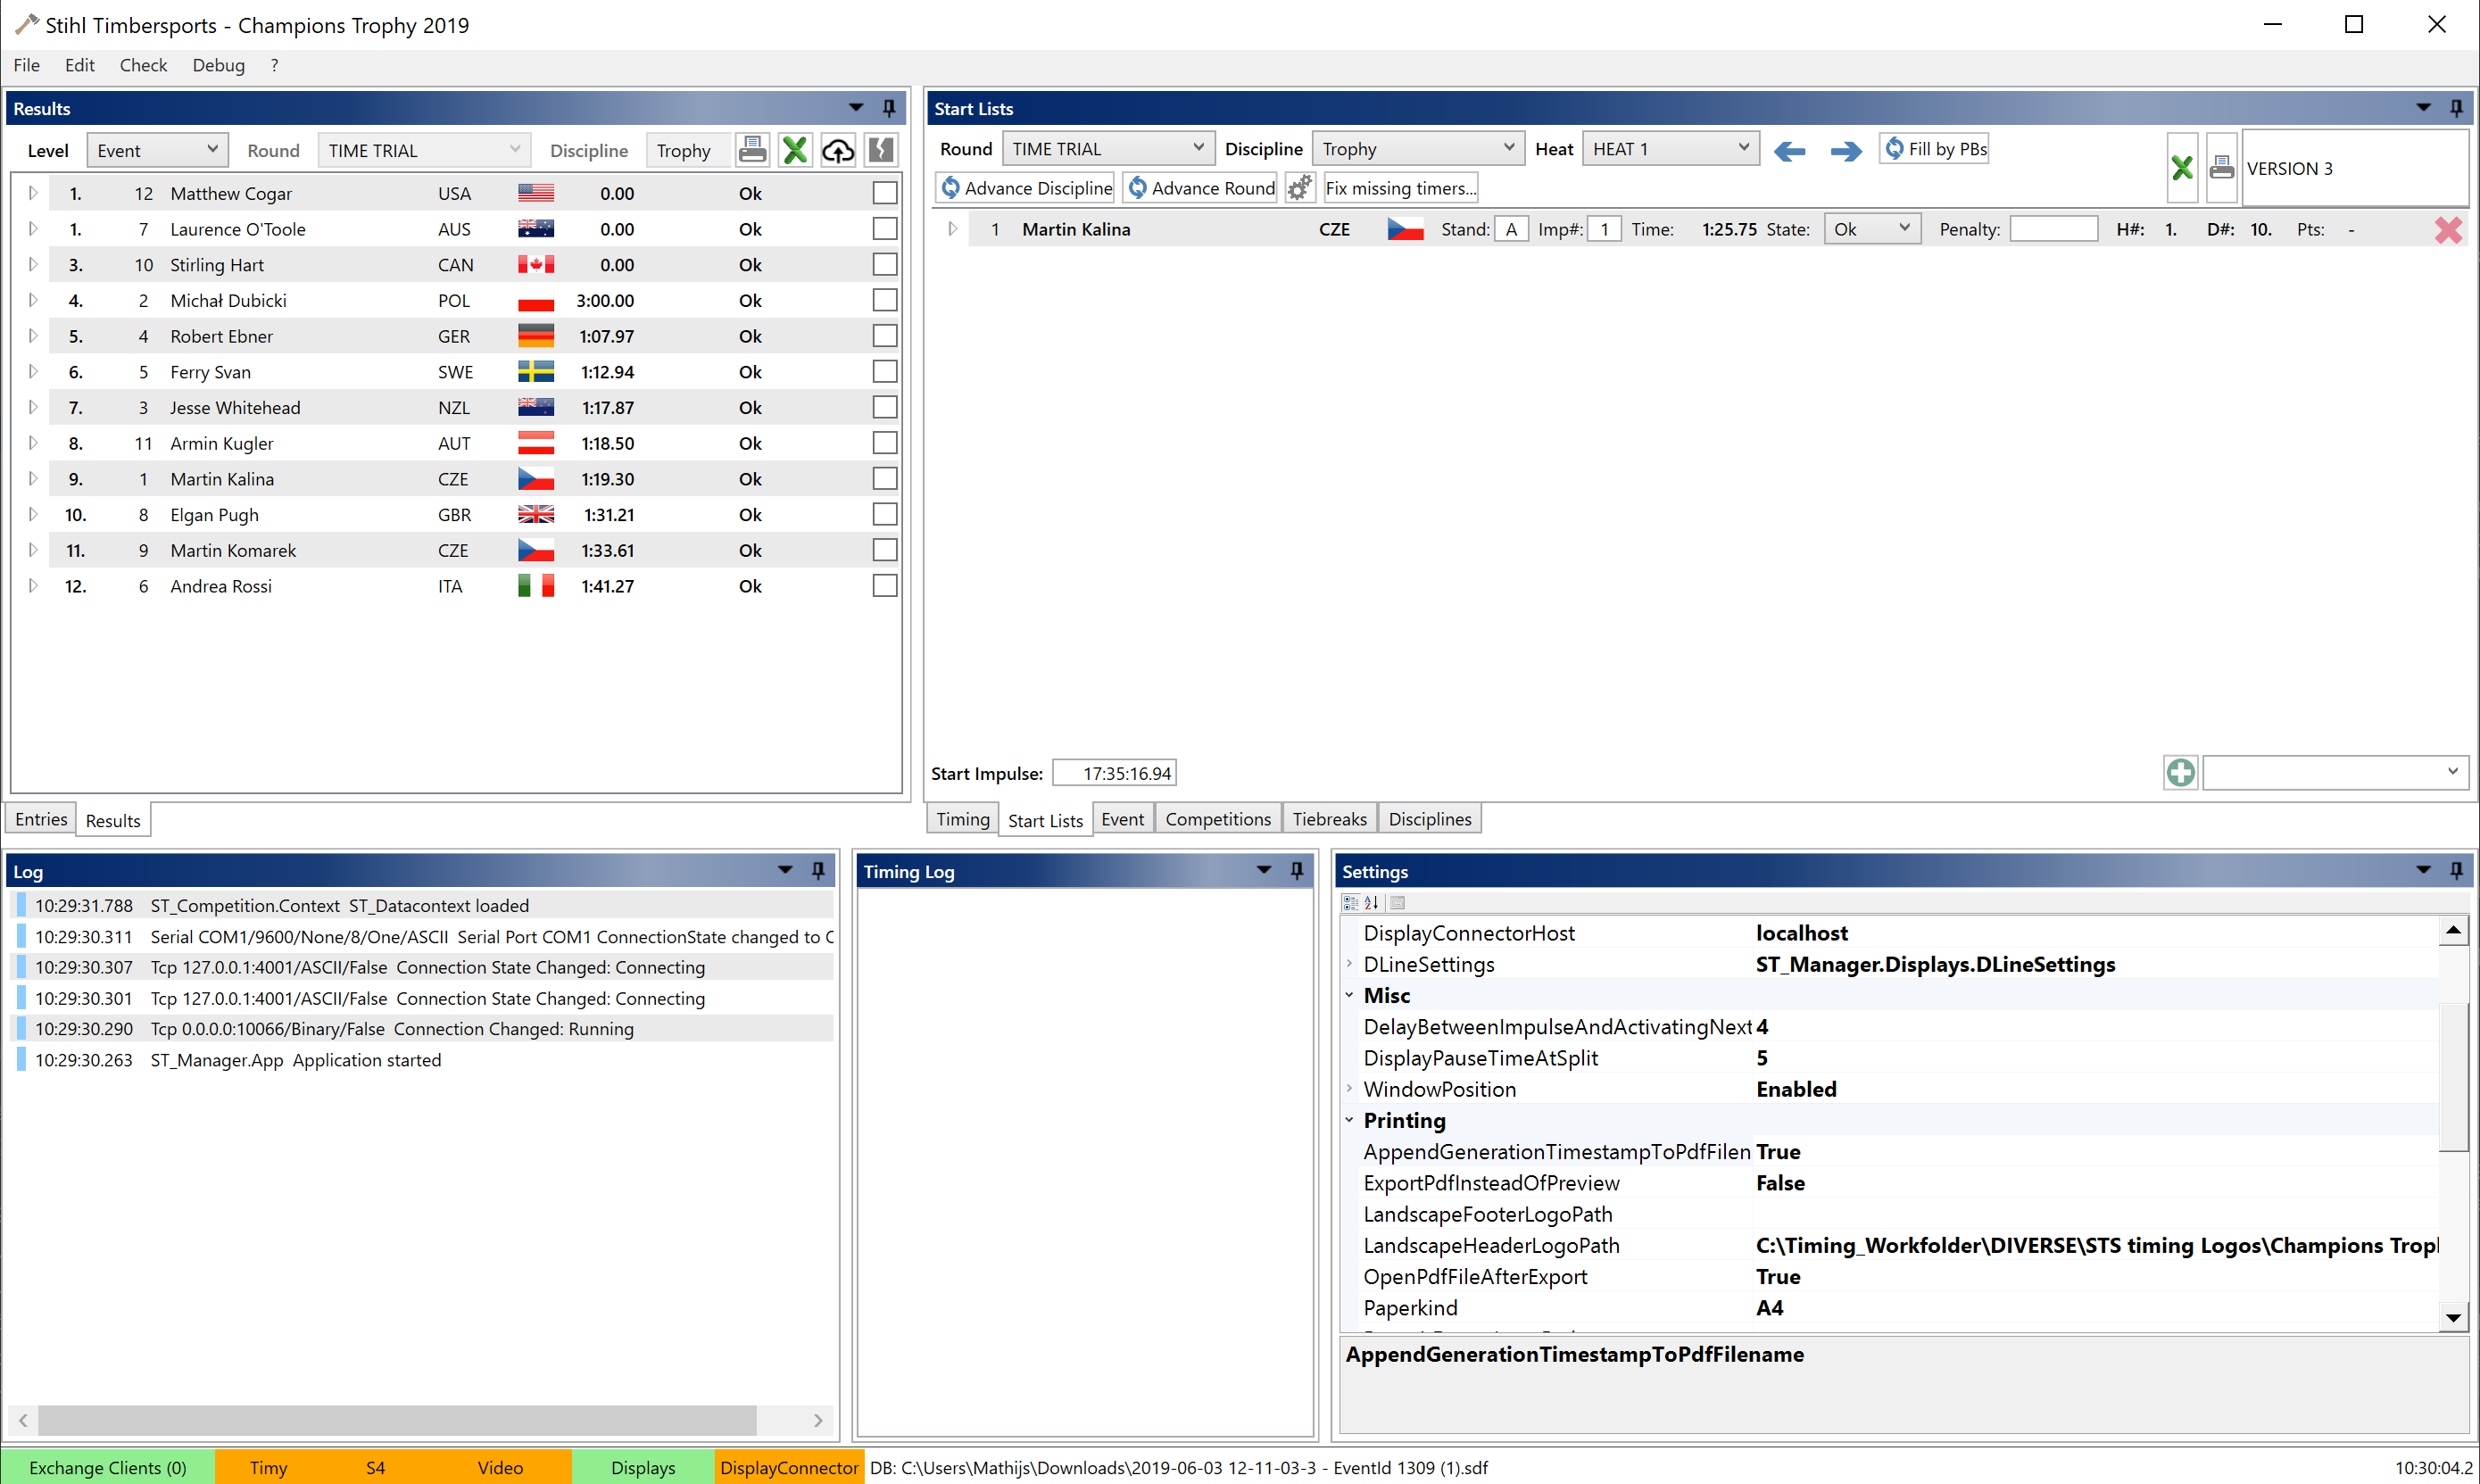Click the Advance Discipline button
The height and width of the screenshot is (1484, 2480).
(x=1024, y=187)
